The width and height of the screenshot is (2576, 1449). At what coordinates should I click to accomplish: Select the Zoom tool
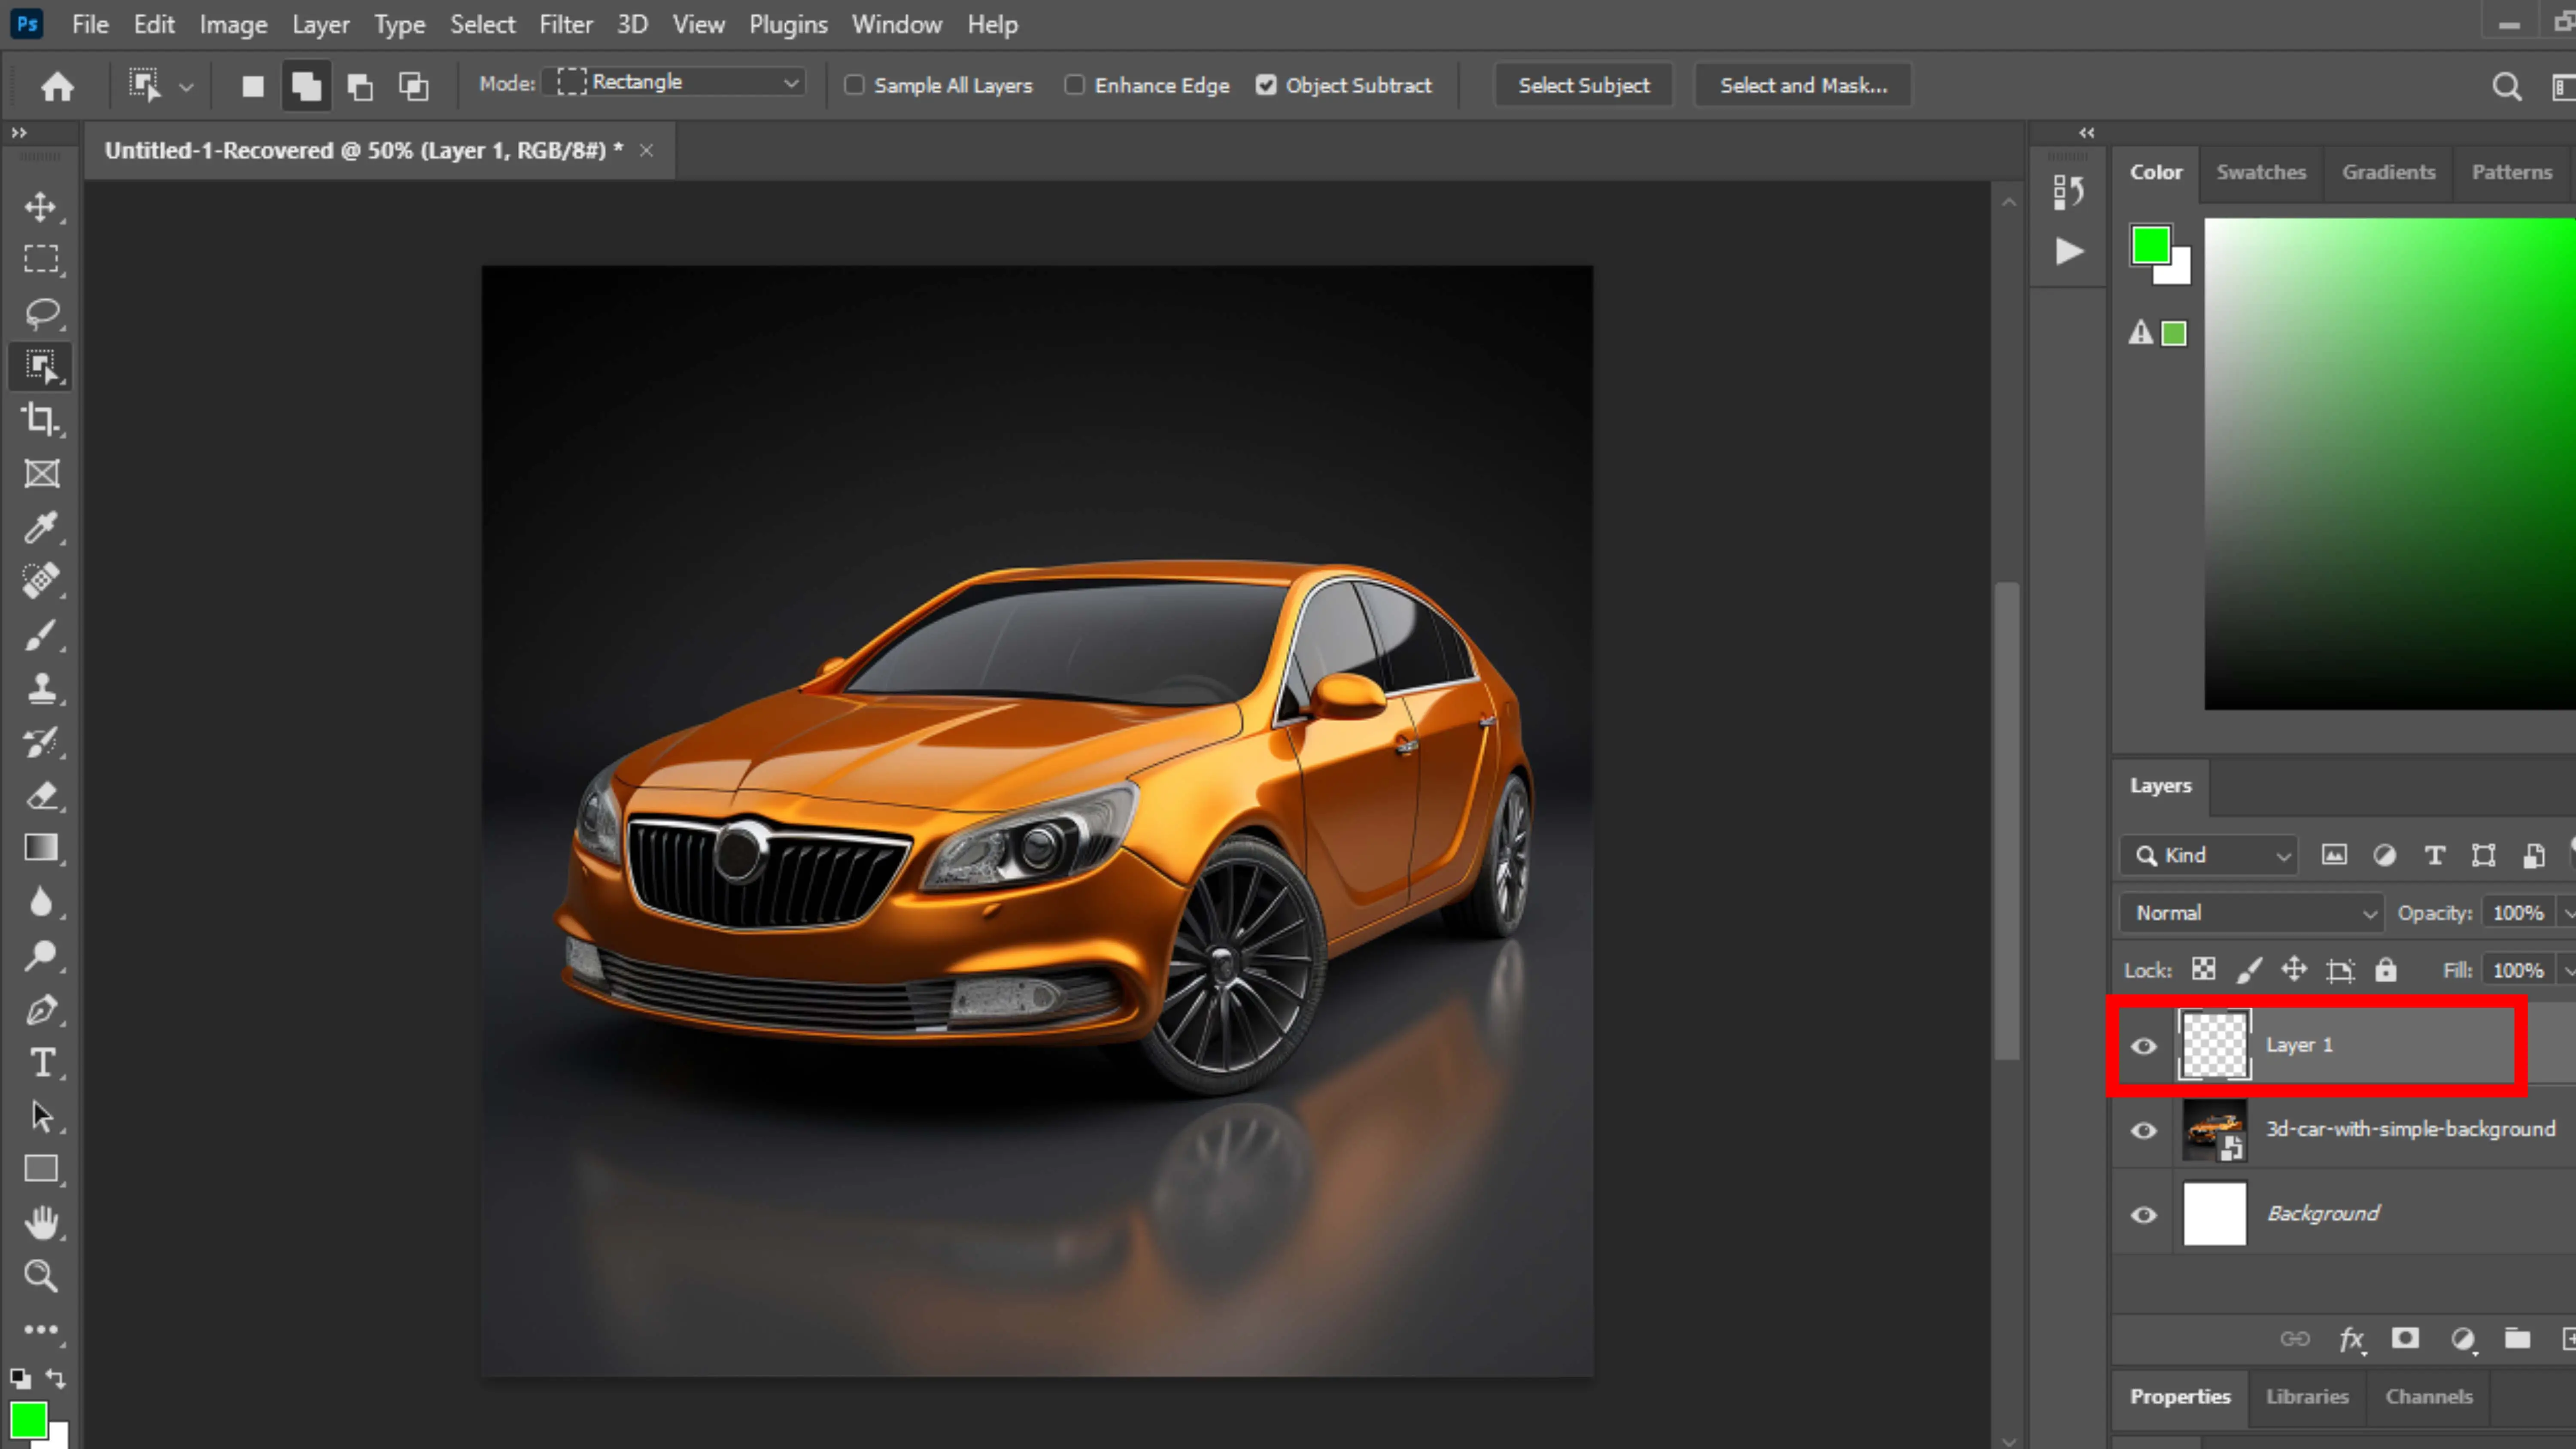click(41, 1276)
